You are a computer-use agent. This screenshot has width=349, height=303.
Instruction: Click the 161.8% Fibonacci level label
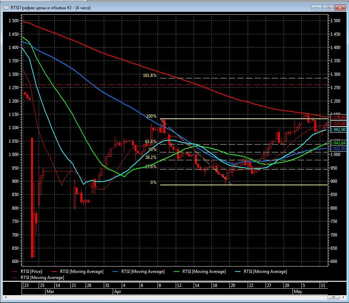[150, 75]
